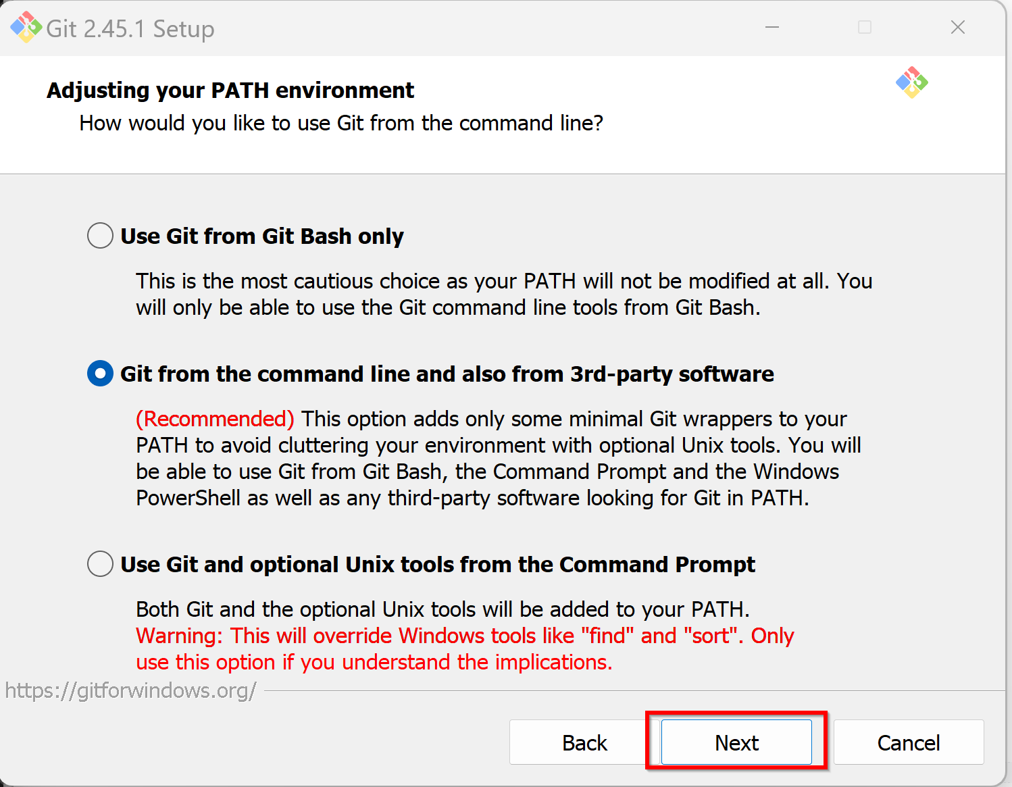Minimize the Git Setup window
This screenshot has height=787, width=1012.
(772, 27)
